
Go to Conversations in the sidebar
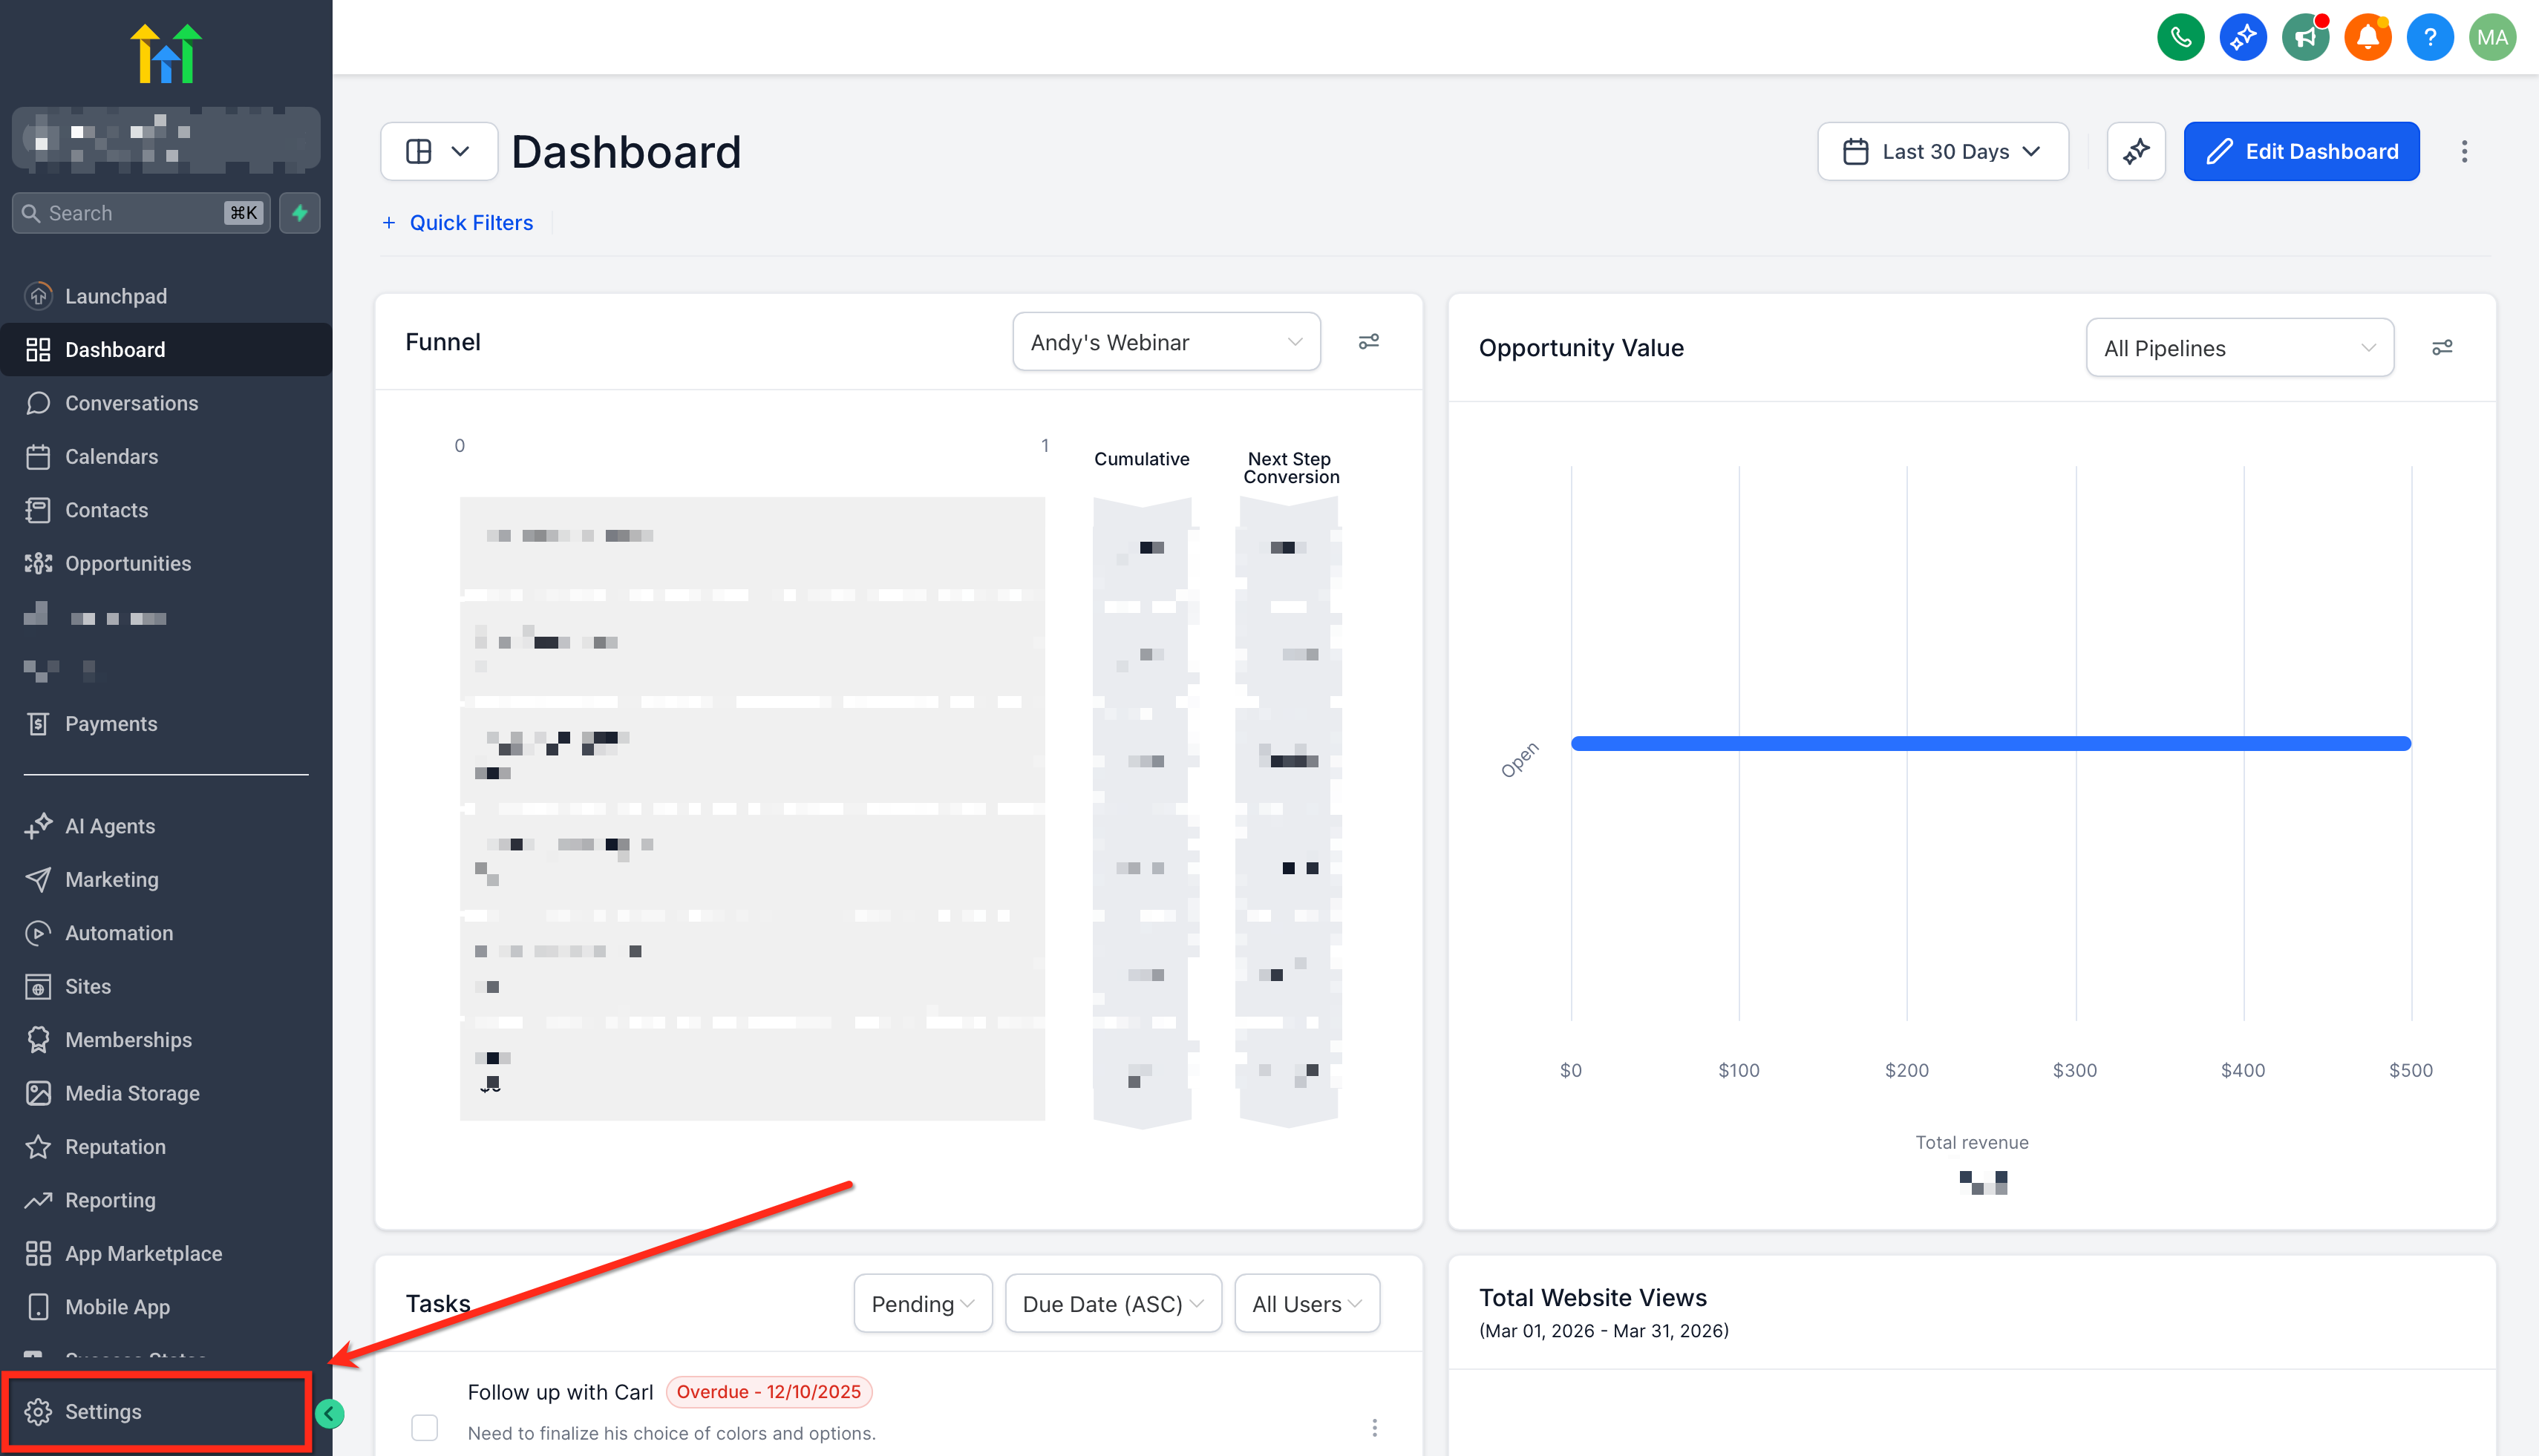click(x=131, y=403)
